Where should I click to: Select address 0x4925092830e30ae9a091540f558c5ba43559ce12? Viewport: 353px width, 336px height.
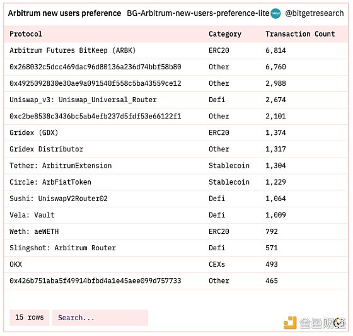(95, 83)
